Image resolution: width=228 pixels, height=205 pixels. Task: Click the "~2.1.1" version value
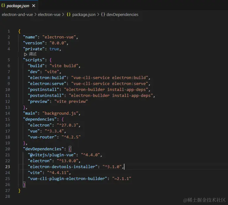[122, 179]
